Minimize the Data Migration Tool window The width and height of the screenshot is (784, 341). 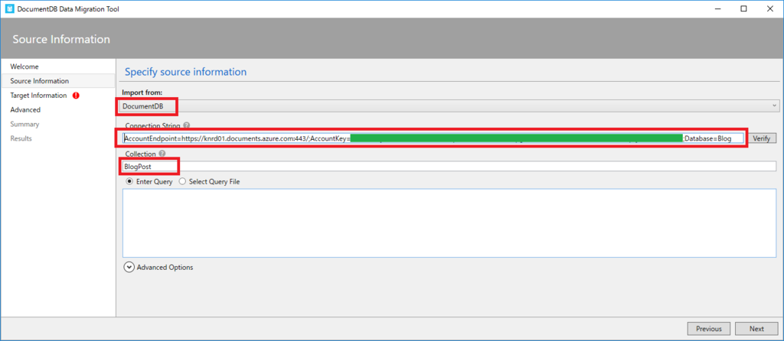717,8
